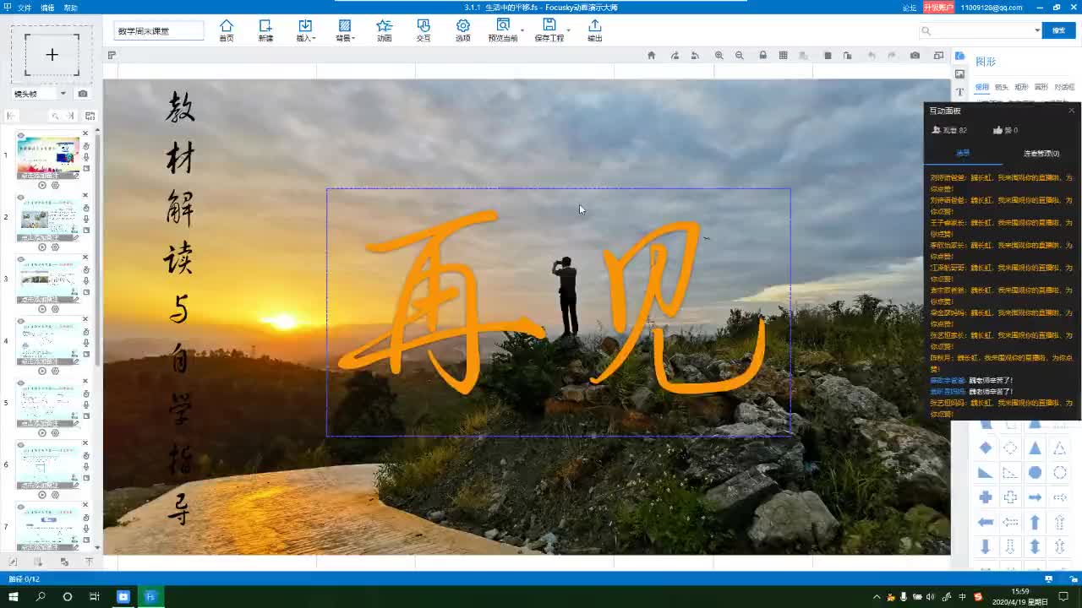Open the shapes panel sidebar icon
Image resolution: width=1082 pixels, height=608 pixels.
960,56
